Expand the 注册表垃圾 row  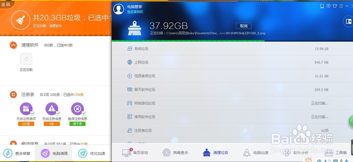click(x=232, y=131)
